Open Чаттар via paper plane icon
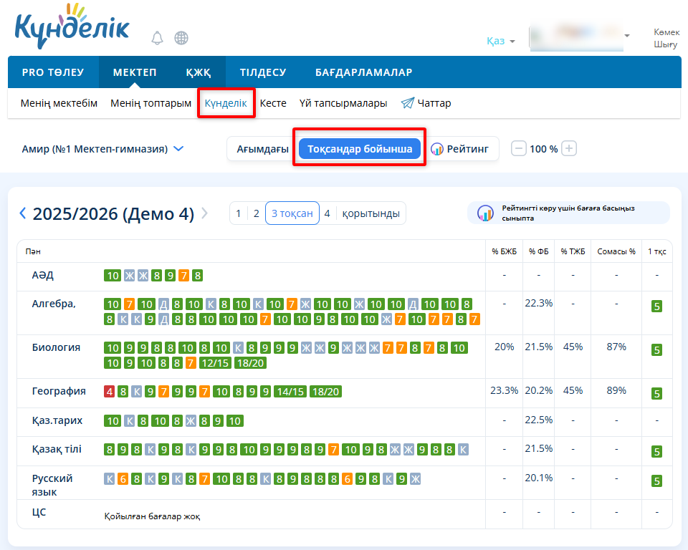Viewport: 688px width, 550px height. point(407,103)
